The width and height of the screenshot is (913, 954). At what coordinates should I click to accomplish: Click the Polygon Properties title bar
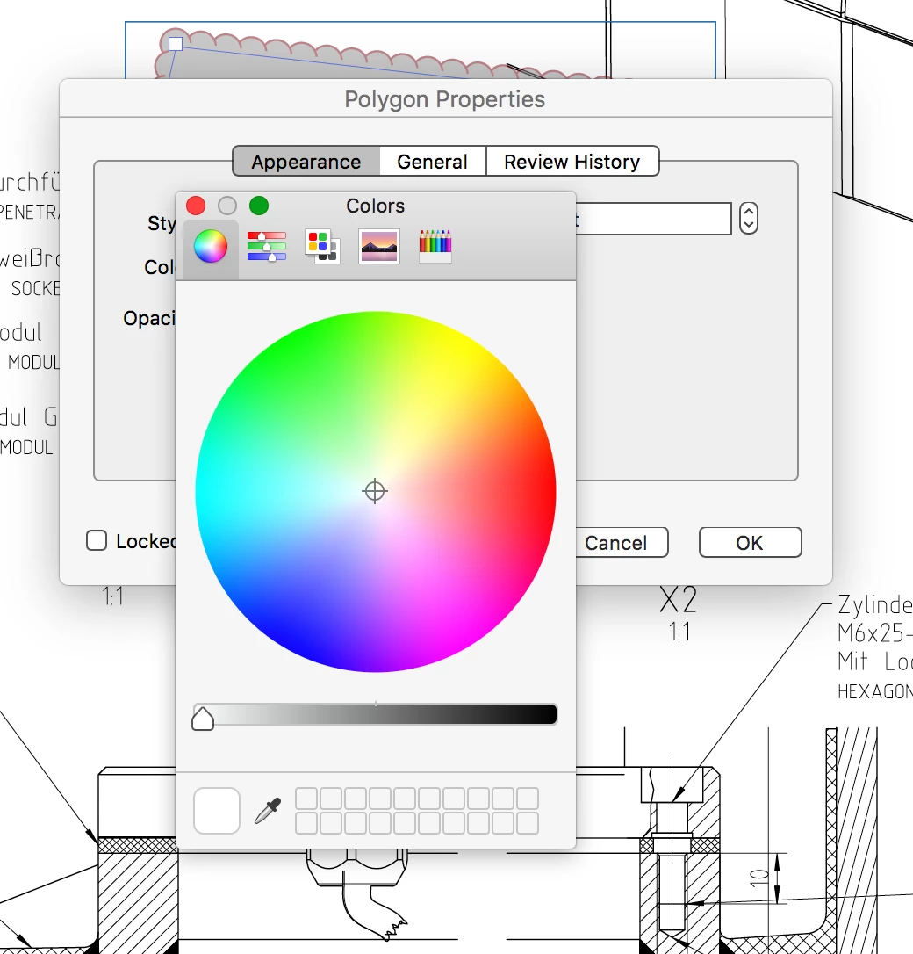(x=446, y=98)
